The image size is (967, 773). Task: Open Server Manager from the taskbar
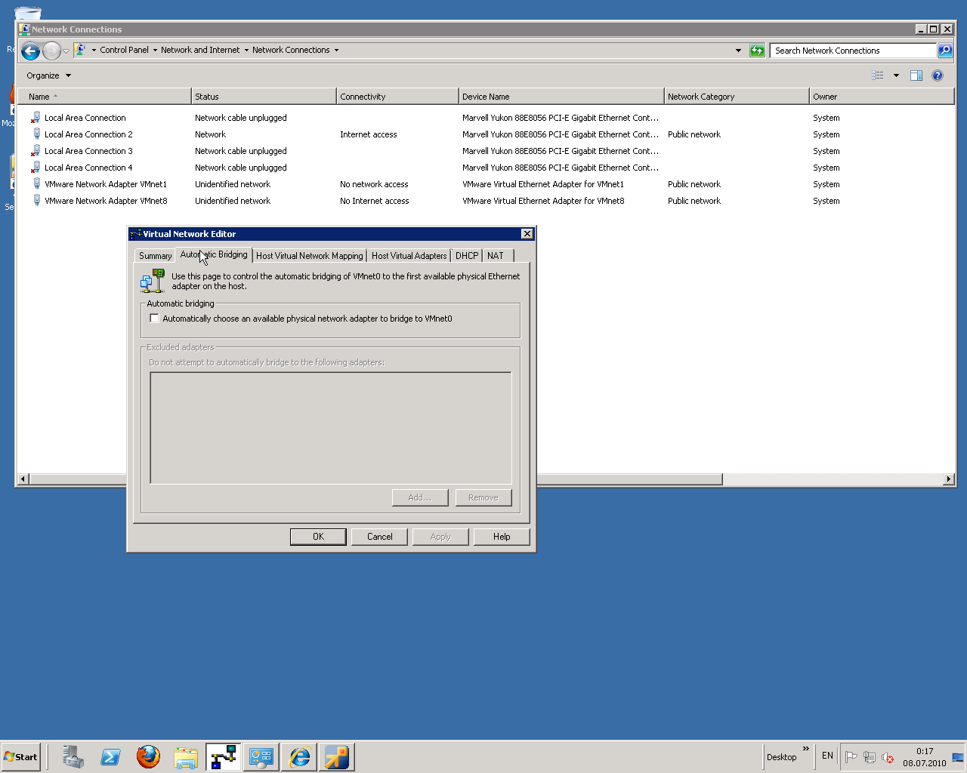tap(73, 756)
